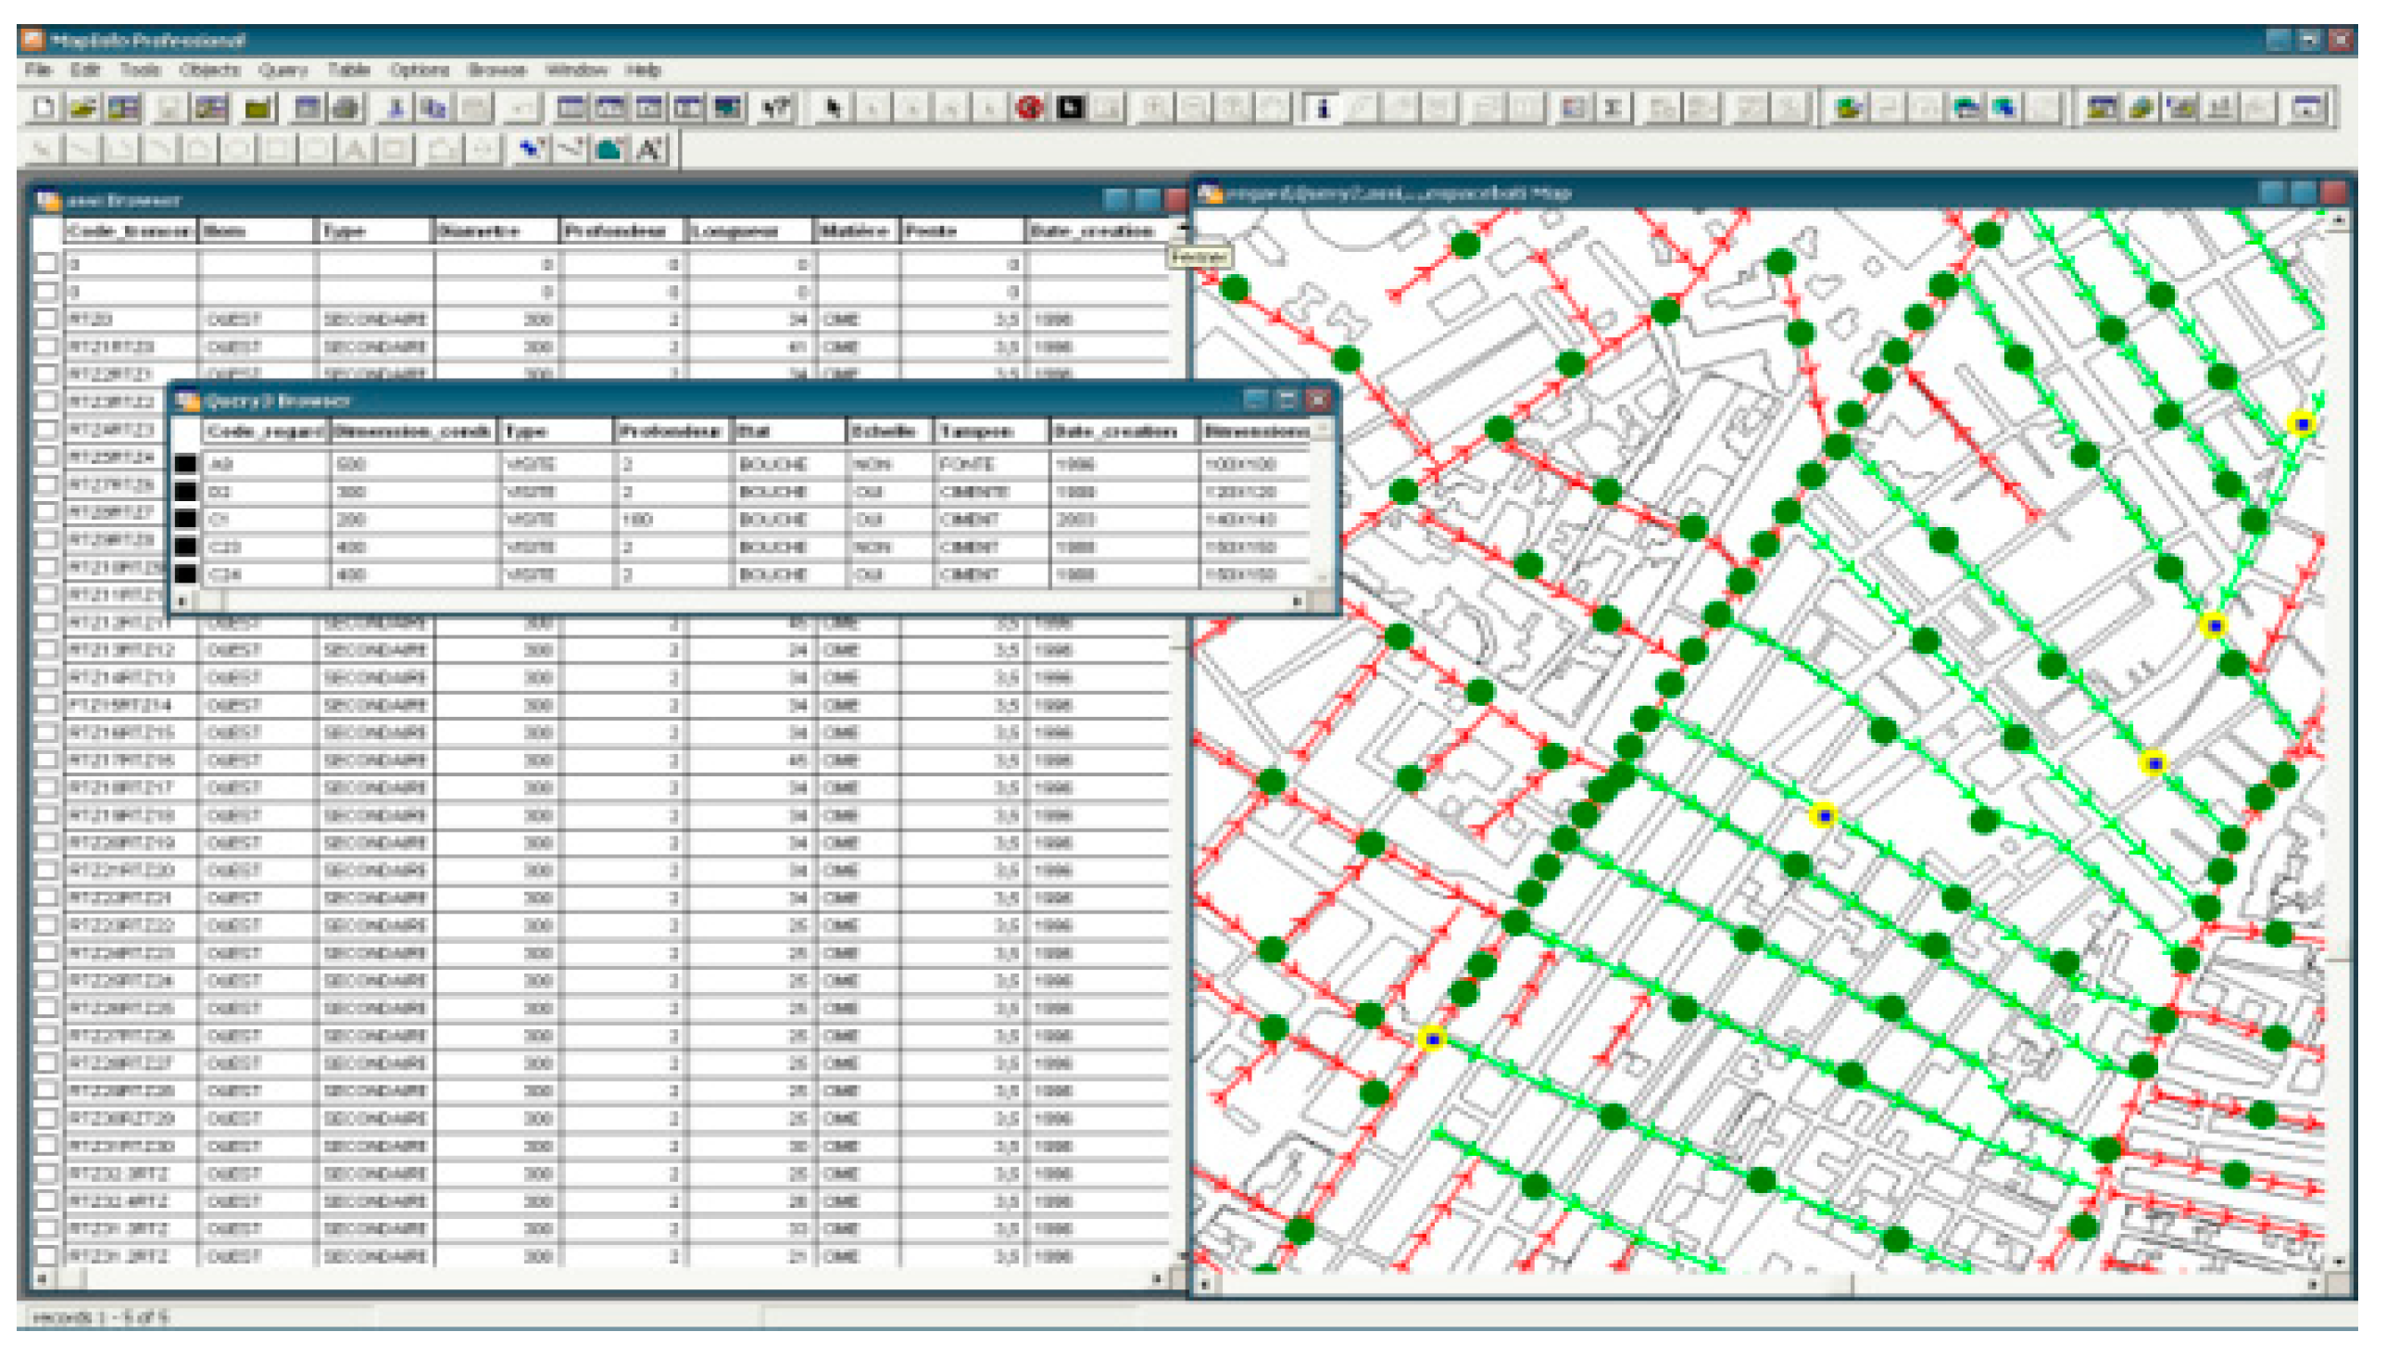Toggle selection box of row A9 in Query3 Browser

186,464
